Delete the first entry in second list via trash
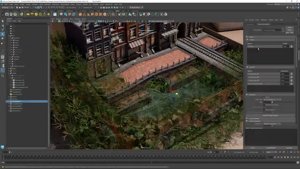This screenshot has width=300, height=169. tap(292, 74)
